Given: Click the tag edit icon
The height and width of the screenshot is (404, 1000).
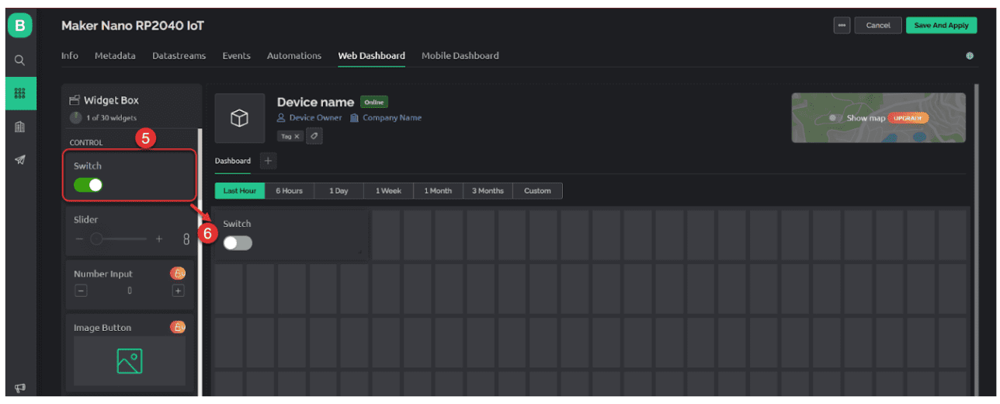Looking at the screenshot, I should coord(314,136).
